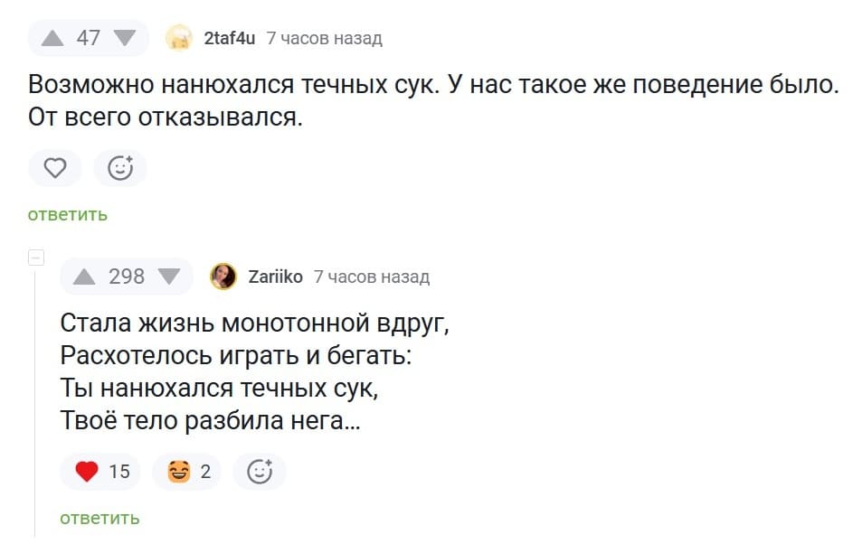This screenshot has width=862, height=544.
Task: Click the heart like icon under 2taf4u's comment
Action: tap(54, 168)
